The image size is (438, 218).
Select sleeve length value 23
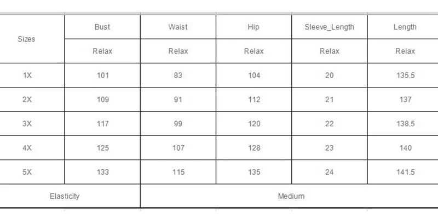330,148
